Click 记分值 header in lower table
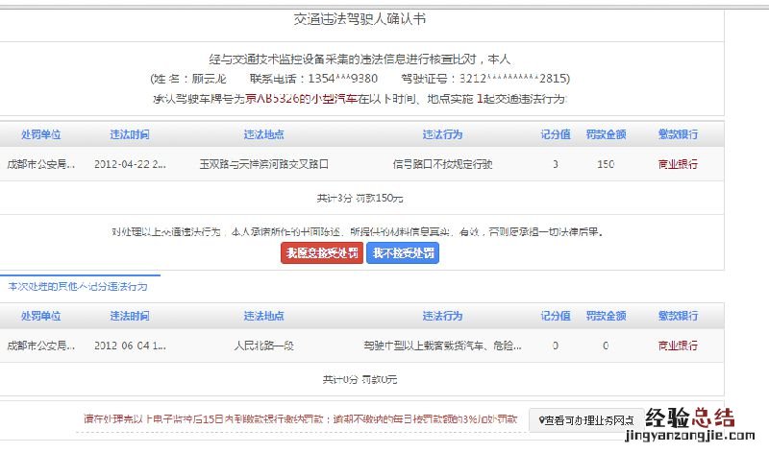 click(x=556, y=316)
